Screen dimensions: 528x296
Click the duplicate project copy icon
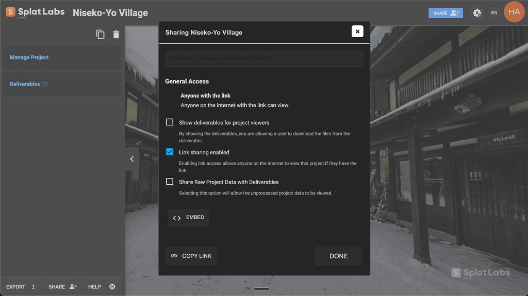[x=100, y=35]
